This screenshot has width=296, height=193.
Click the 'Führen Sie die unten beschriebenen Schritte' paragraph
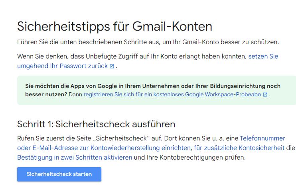[x=148, y=42]
